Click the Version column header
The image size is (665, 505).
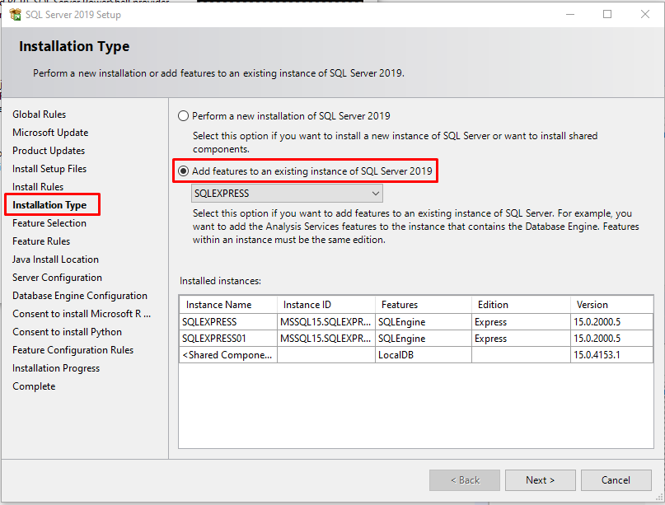(x=611, y=305)
